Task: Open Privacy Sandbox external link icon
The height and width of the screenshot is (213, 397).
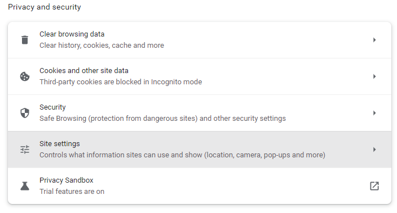Action: (x=374, y=186)
